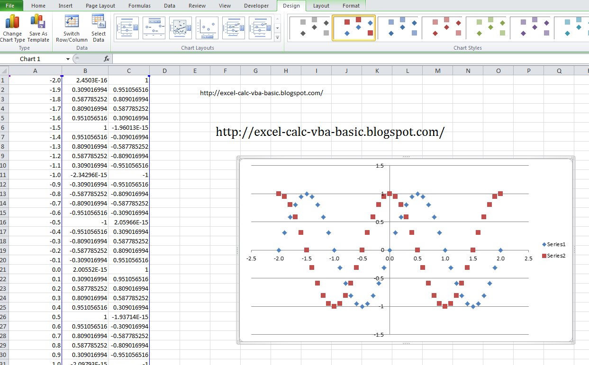The image size is (589, 365).
Task: Open the Formulas tab
Action: tap(139, 6)
